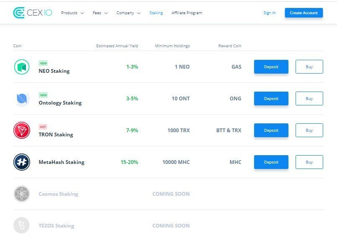Click the NEW badge above Ontology Staking
The image size is (337, 238).
coord(43,95)
